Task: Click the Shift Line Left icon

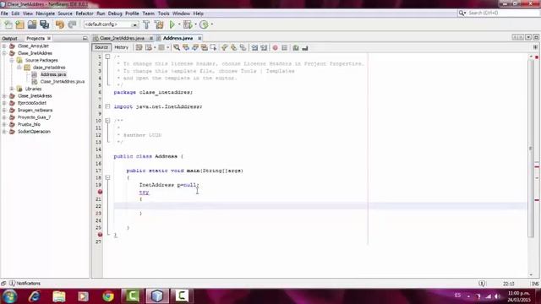Action: tap(254, 47)
